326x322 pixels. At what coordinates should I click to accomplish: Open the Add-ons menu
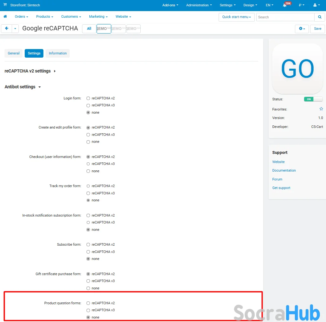tap(170, 5)
